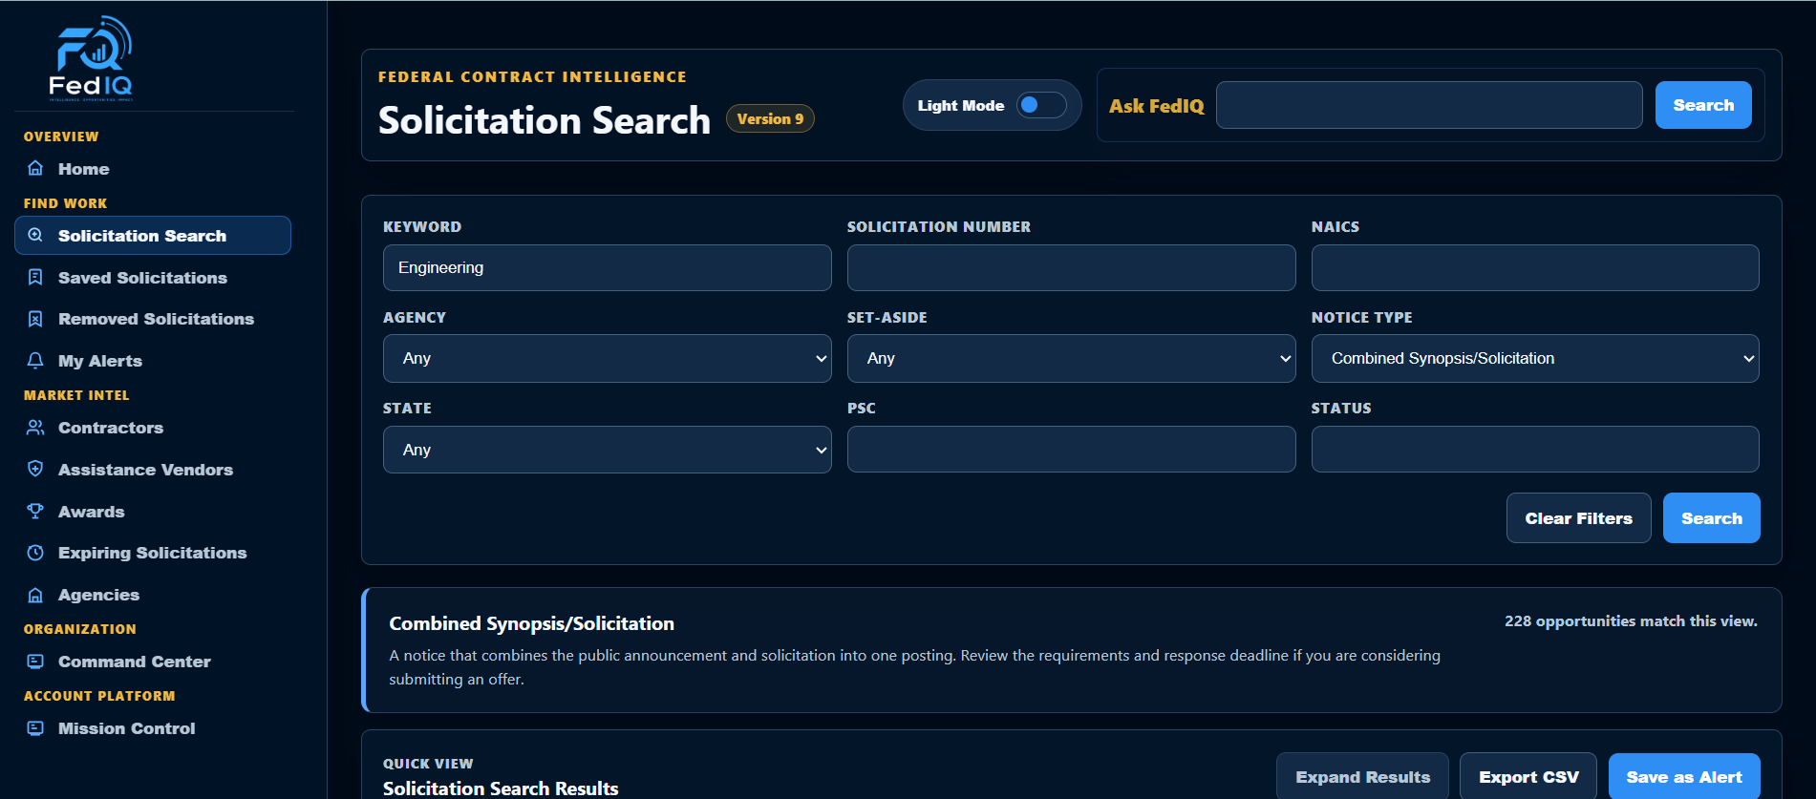
Task: Go to Home in the sidebar
Action: point(153,169)
